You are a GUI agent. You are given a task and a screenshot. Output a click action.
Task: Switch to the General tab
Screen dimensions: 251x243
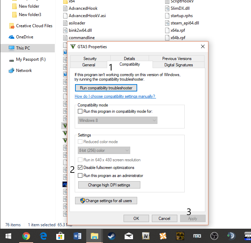pos(89,65)
